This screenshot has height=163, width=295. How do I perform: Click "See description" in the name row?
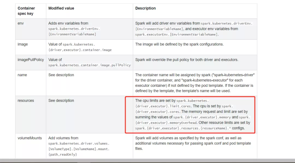pos(61,75)
